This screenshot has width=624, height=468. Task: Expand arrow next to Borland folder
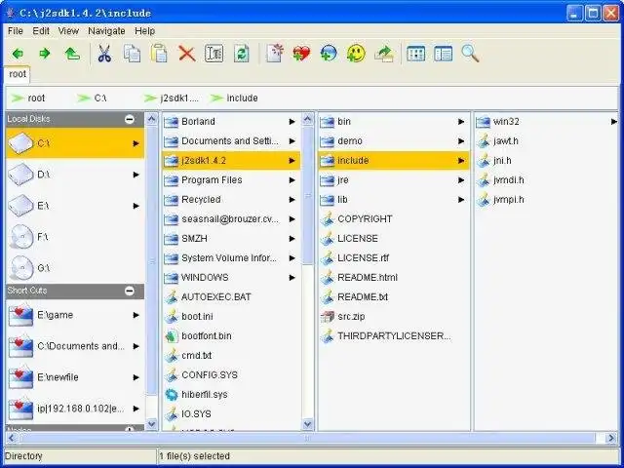click(x=292, y=121)
